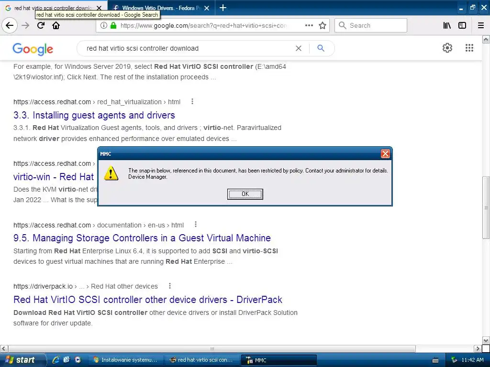Viewport: 490px width, 367px height.
Task: Open Google quick settings gear
Action: coord(447,48)
